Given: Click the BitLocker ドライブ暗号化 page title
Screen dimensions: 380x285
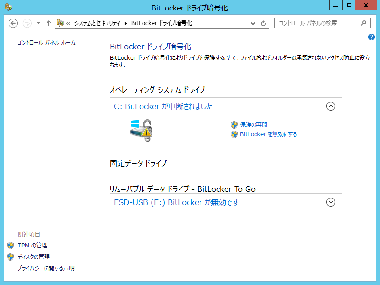Looking at the screenshot, I should click(151, 47).
